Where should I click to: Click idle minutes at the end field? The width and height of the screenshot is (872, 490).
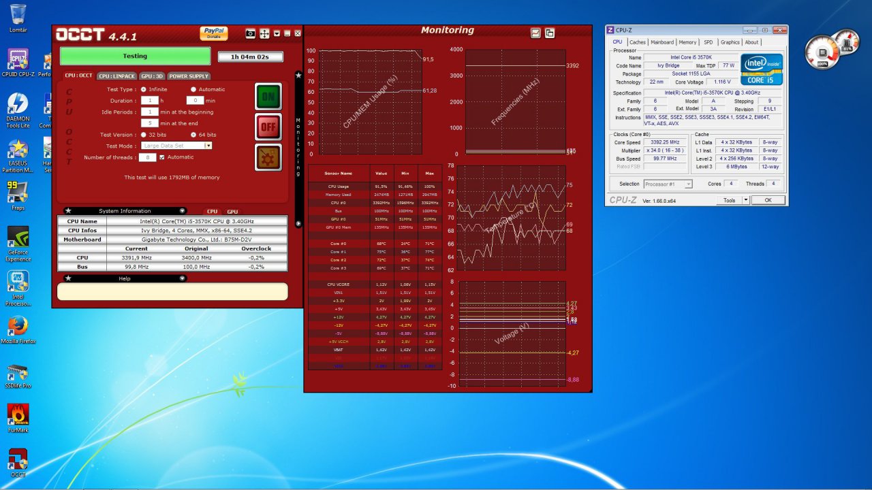[x=149, y=123]
